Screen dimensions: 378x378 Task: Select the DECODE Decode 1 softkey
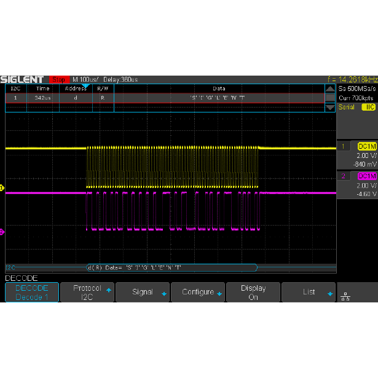[32, 292]
